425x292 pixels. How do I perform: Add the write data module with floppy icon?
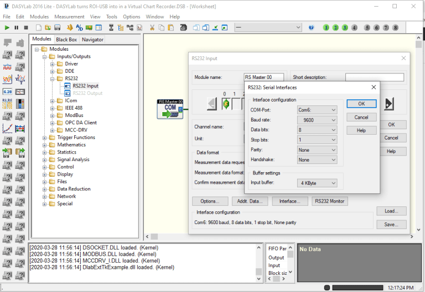[x=7, y=153]
